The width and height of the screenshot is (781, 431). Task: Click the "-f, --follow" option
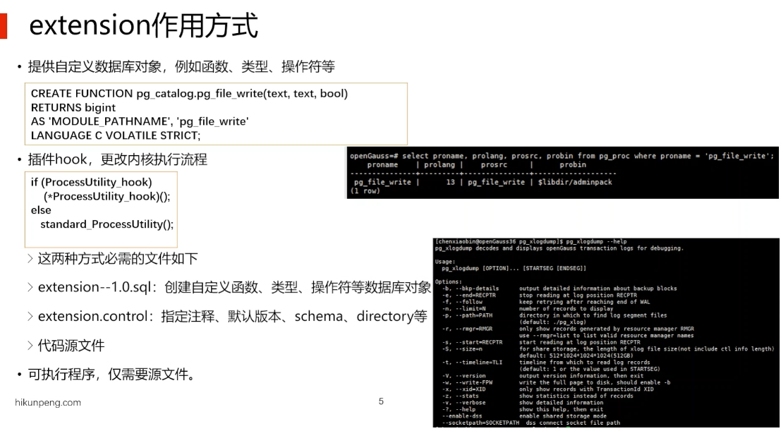tap(462, 302)
